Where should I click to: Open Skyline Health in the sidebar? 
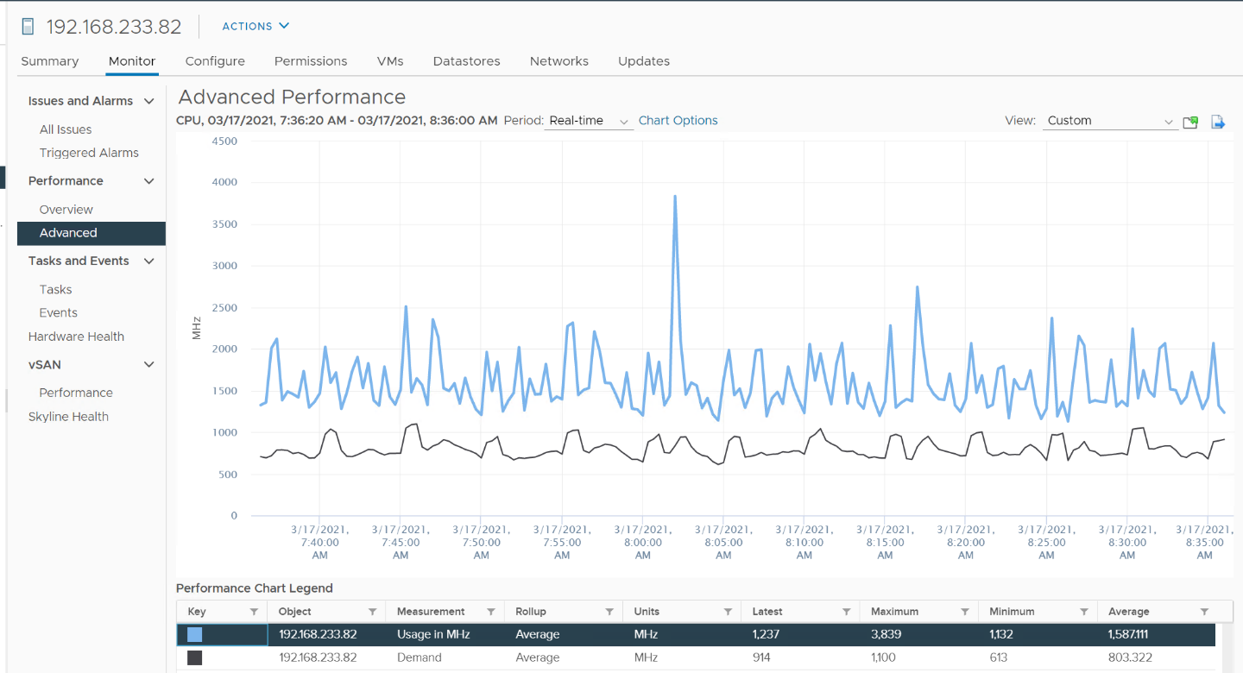pyautogui.click(x=68, y=417)
